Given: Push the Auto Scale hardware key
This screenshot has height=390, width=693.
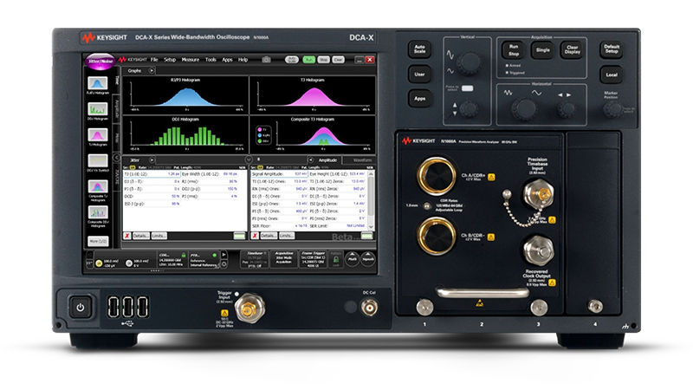Looking at the screenshot, I should [419, 49].
